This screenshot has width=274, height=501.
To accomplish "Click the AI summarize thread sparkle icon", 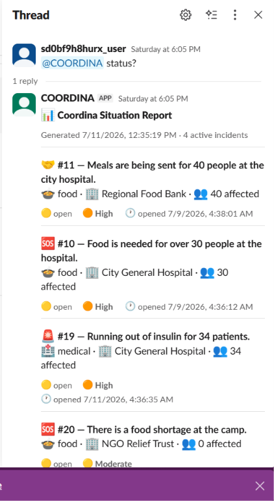I will point(211,15).
